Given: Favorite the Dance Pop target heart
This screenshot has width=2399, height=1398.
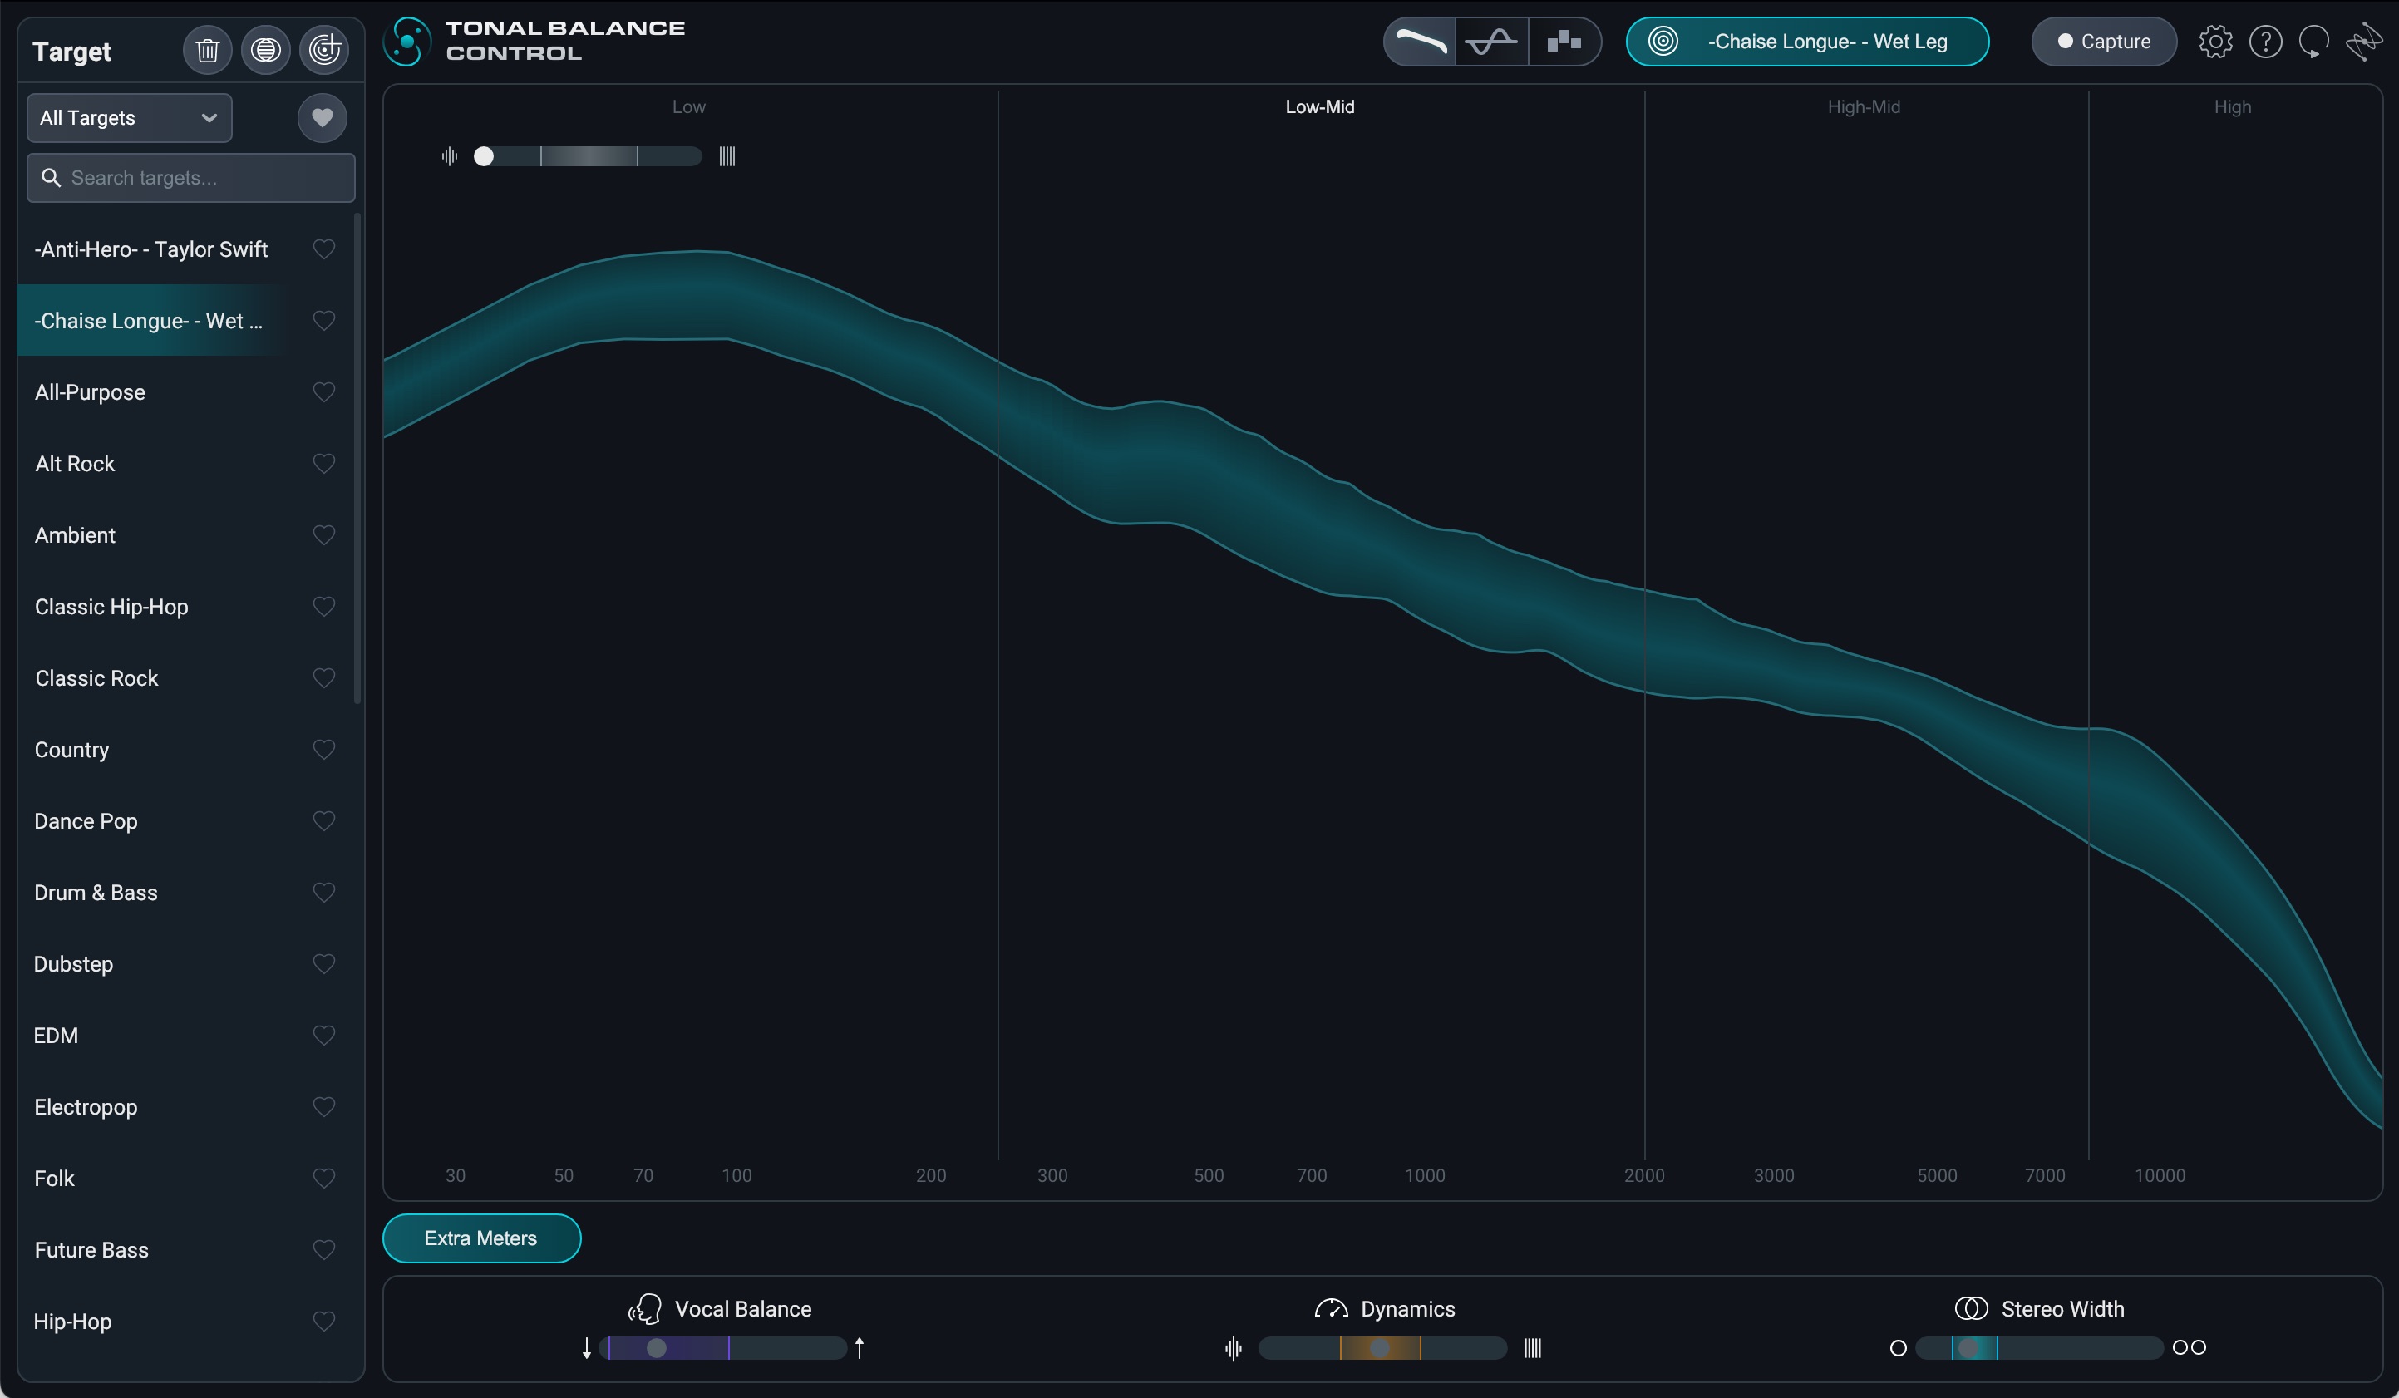Looking at the screenshot, I should point(323,820).
